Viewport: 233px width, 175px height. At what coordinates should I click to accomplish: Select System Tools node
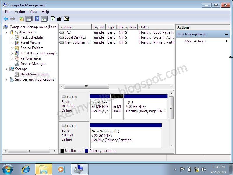tap(25, 32)
